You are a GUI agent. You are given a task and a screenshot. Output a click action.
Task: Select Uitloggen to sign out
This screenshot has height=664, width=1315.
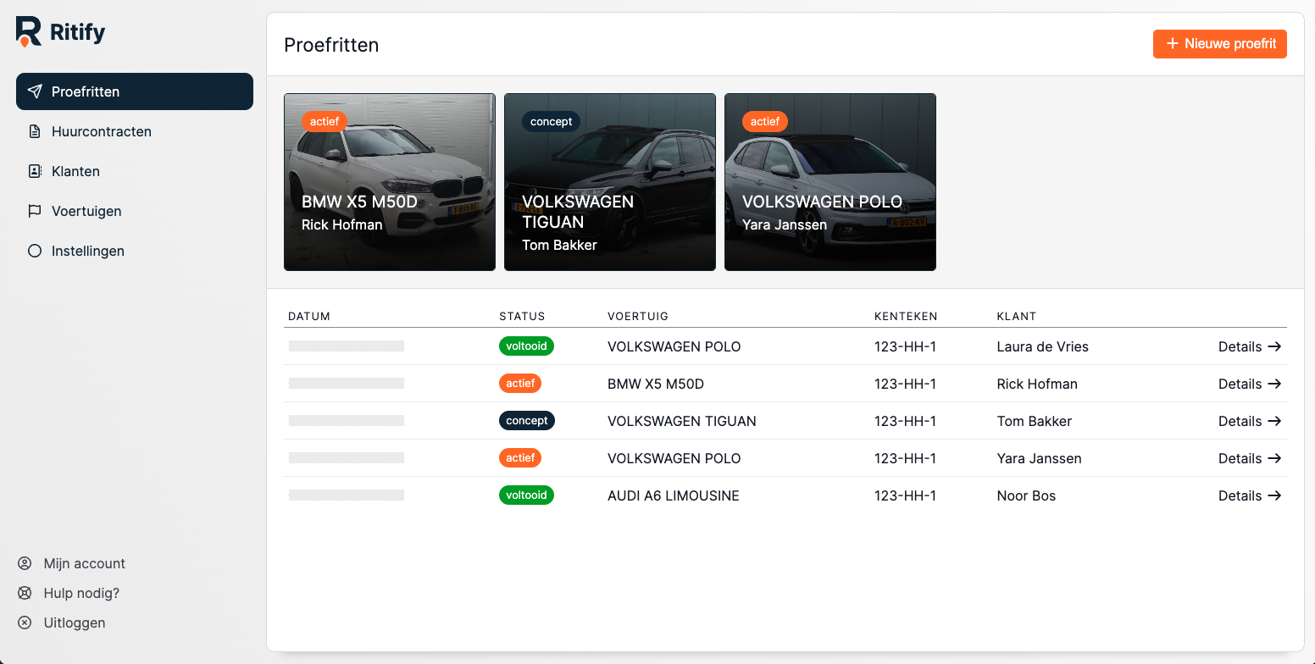coord(62,622)
